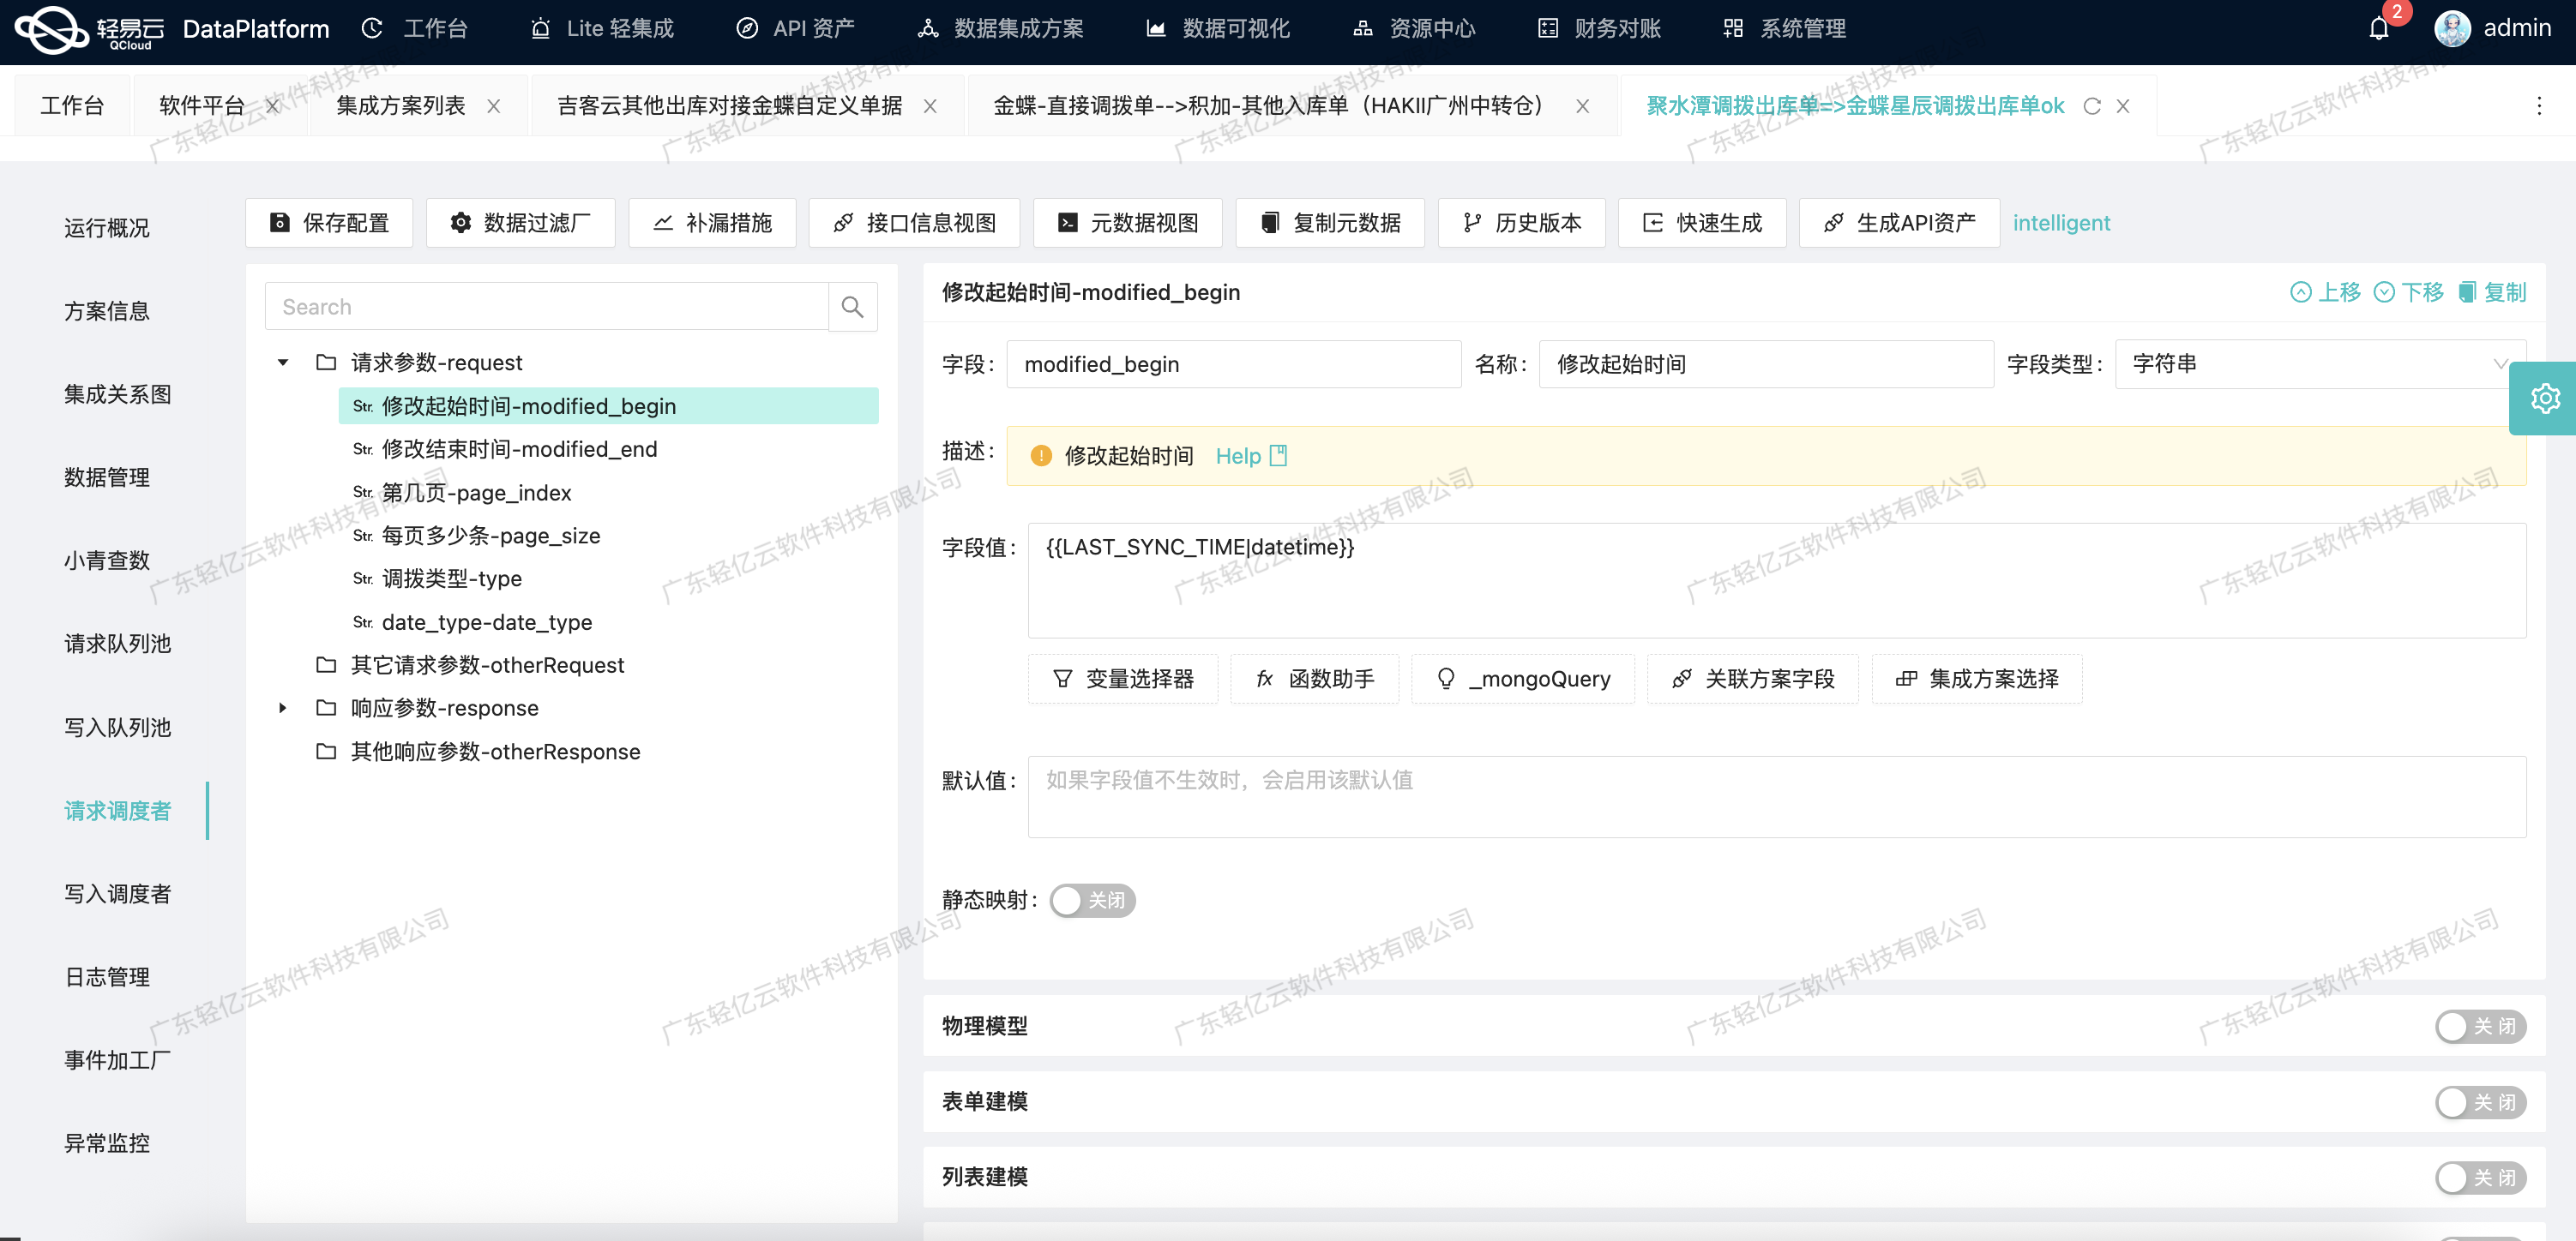Move field down with 下移

(2408, 291)
